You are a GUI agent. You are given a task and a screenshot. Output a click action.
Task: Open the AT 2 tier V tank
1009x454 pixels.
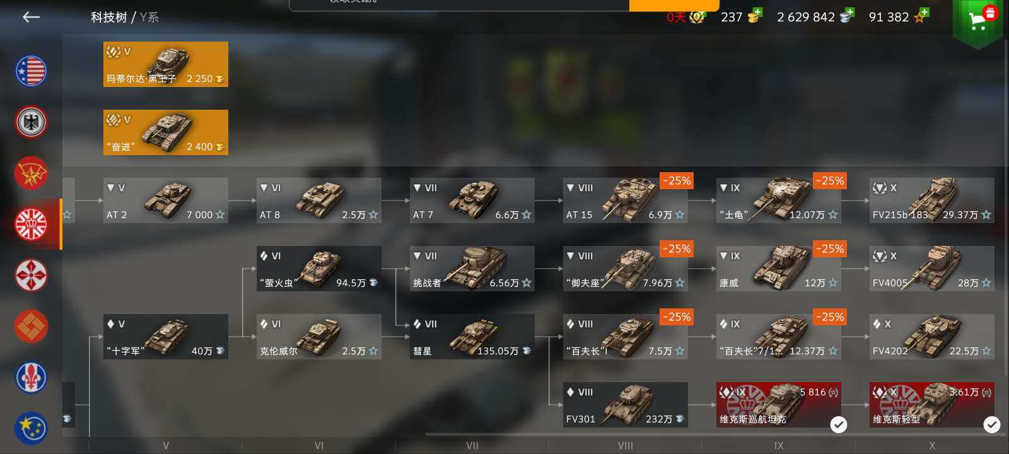[166, 201]
